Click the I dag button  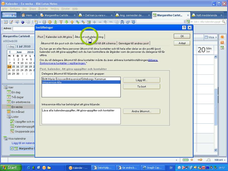pyautogui.click(x=11, y=46)
